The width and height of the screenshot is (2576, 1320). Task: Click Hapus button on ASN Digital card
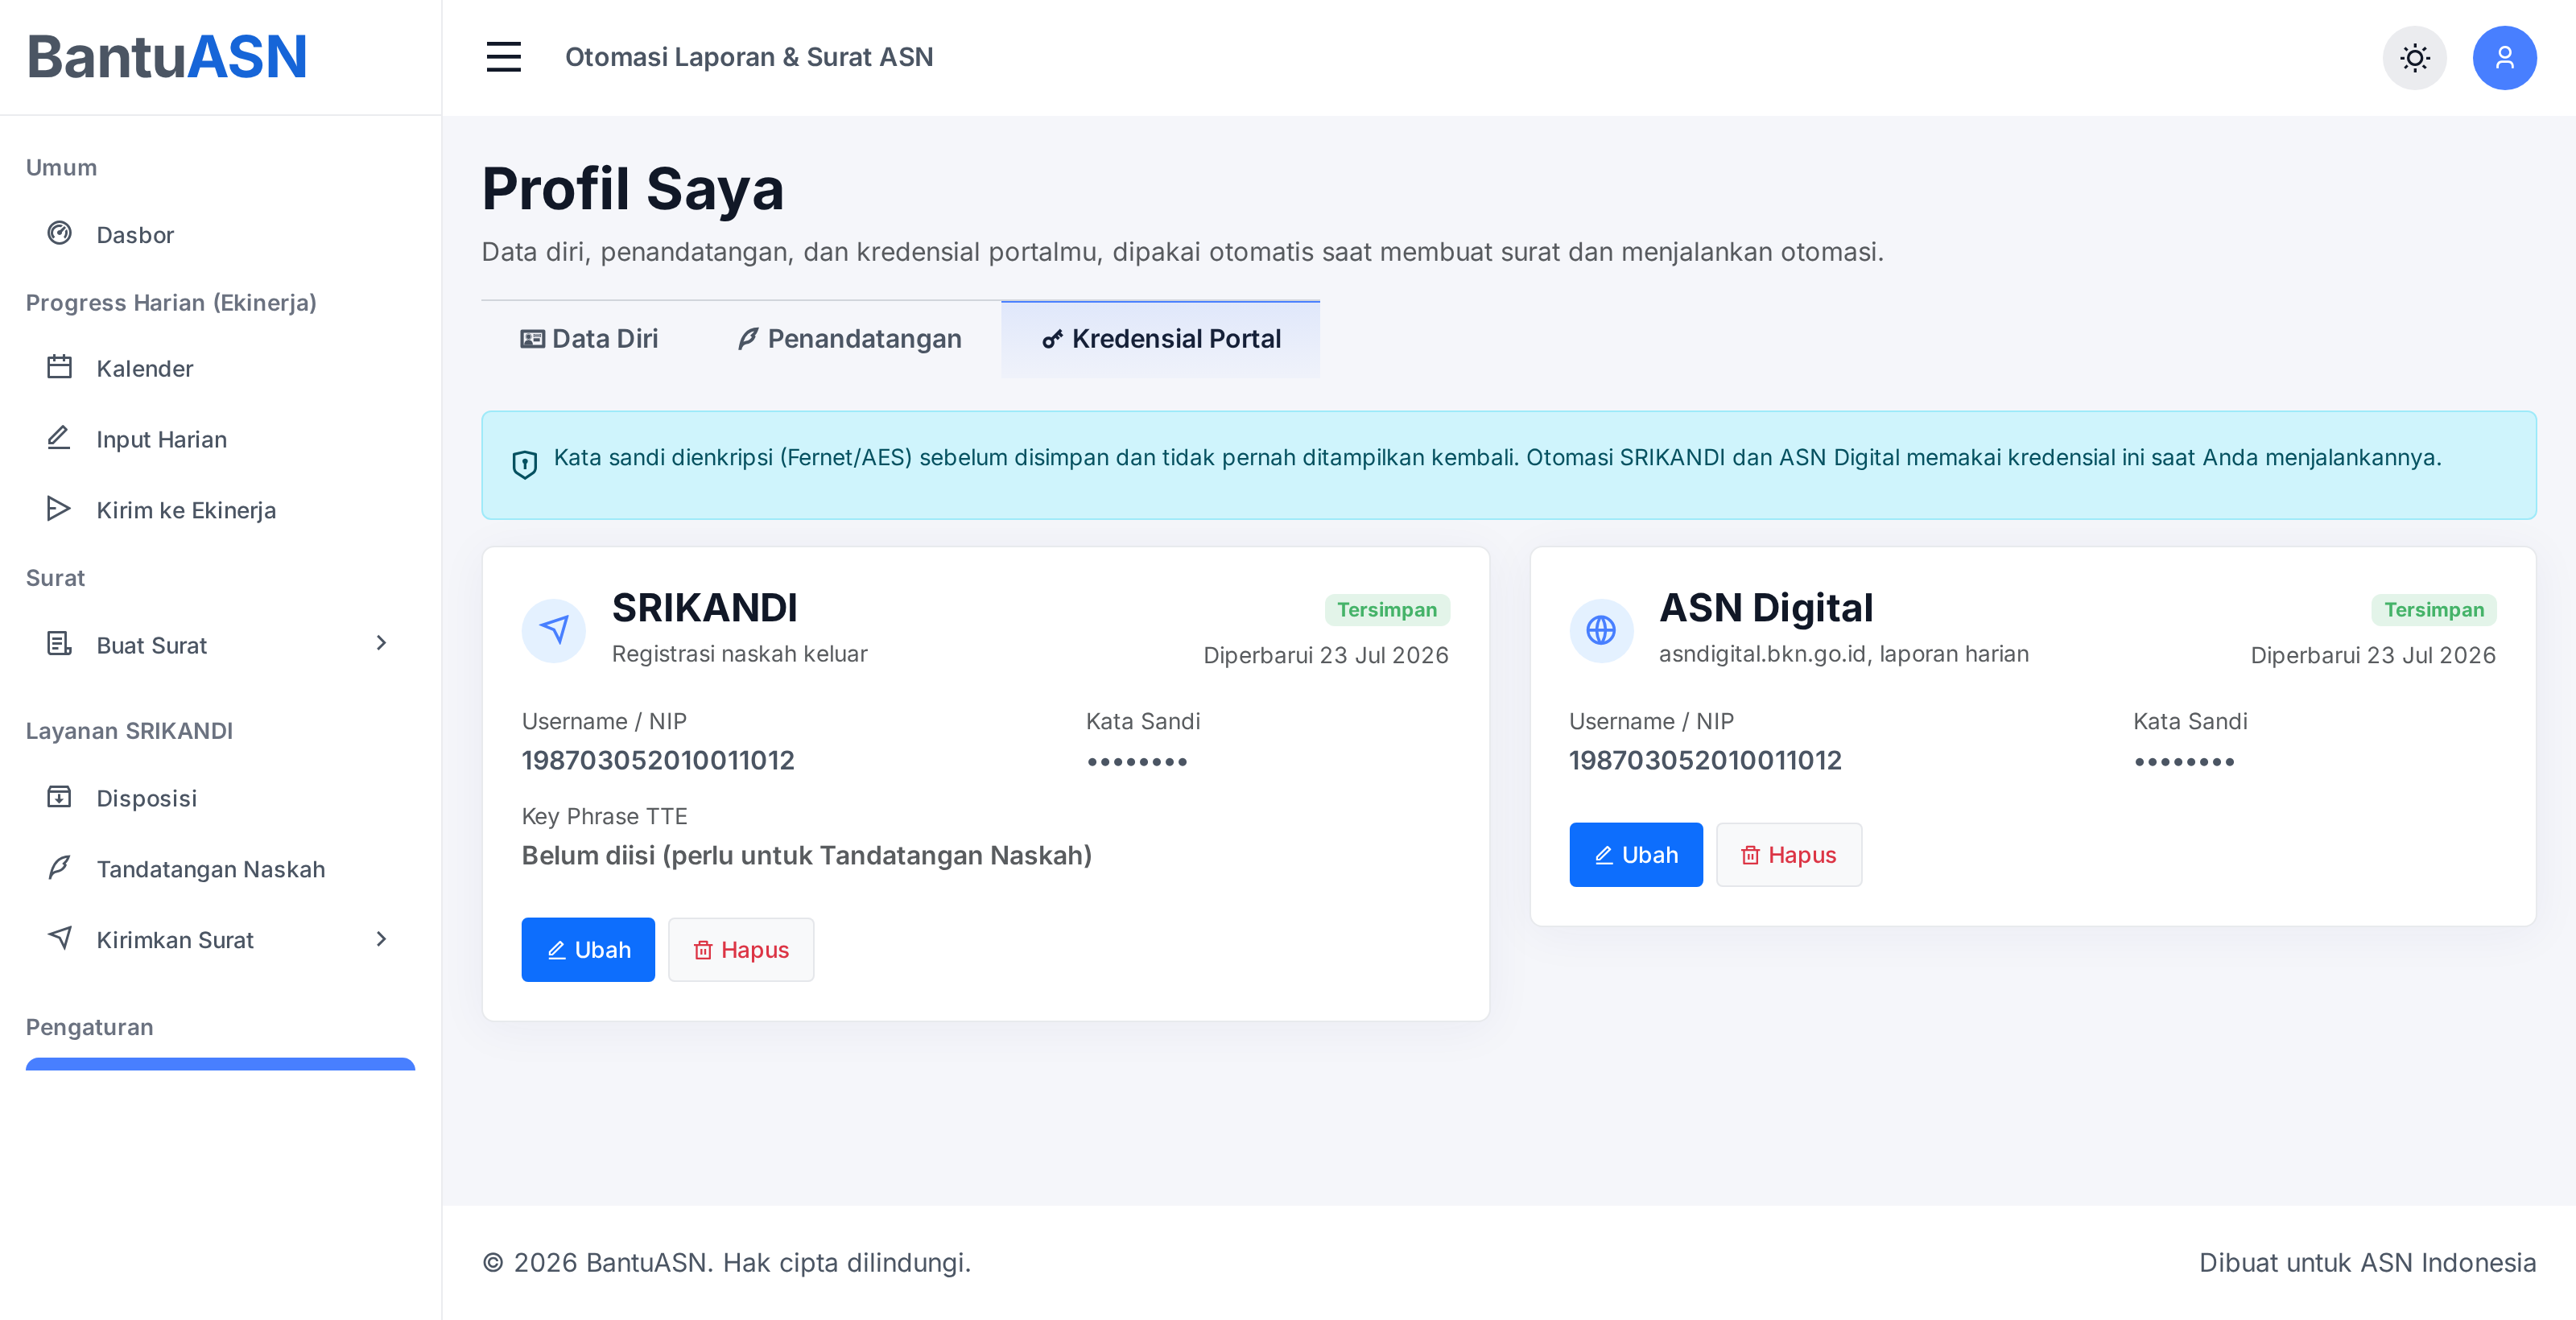pyautogui.click(x=1789, y=854)
